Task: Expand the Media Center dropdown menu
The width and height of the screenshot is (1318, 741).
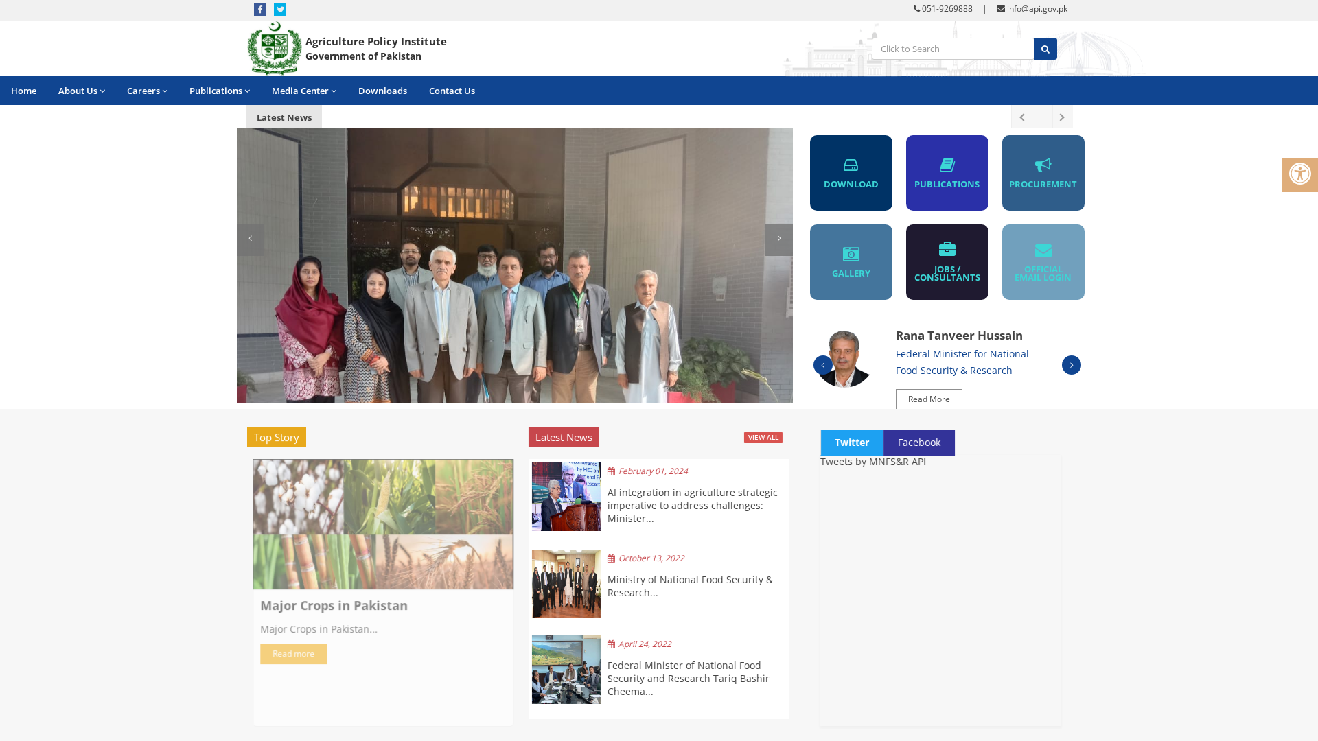Action: (x=304, y=91)
